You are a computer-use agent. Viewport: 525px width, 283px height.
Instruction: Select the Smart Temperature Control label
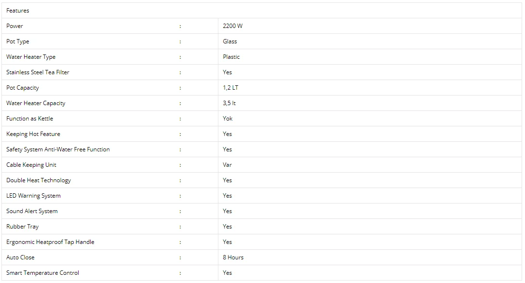[x=42, y=272]
